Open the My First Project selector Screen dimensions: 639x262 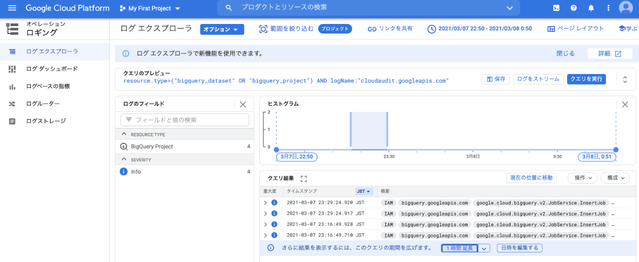(150, 9)
